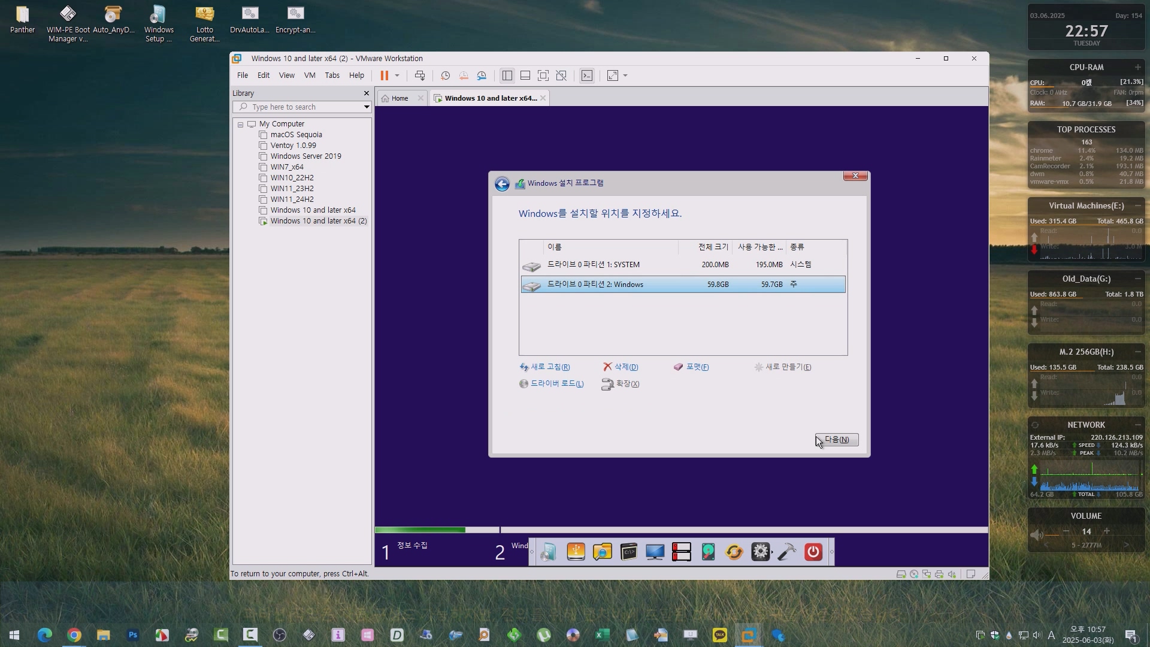Open the File menu
The height and width of the screenshot is (647, 1150).
pos(243,75)
